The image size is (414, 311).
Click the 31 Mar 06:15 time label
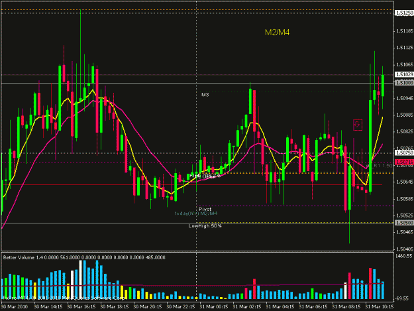tap(313, 307)
